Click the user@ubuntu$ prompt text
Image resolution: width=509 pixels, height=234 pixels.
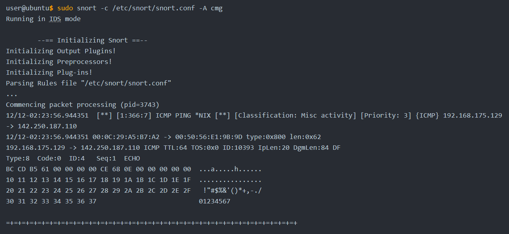point(30,8)
